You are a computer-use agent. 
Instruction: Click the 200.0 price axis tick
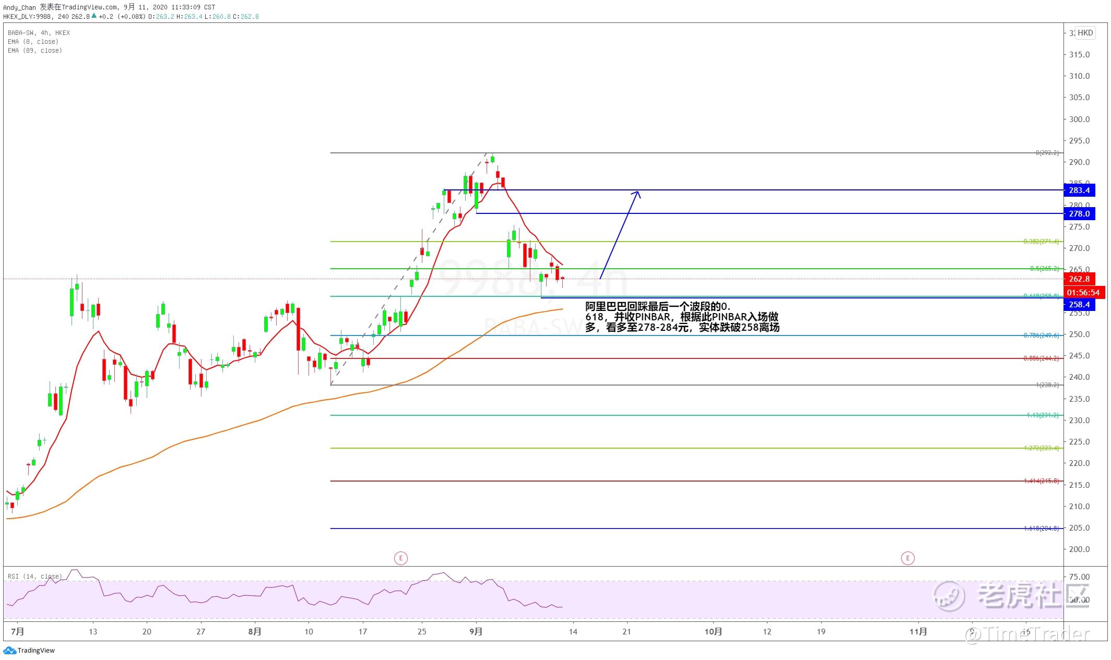coord(1080,549)
